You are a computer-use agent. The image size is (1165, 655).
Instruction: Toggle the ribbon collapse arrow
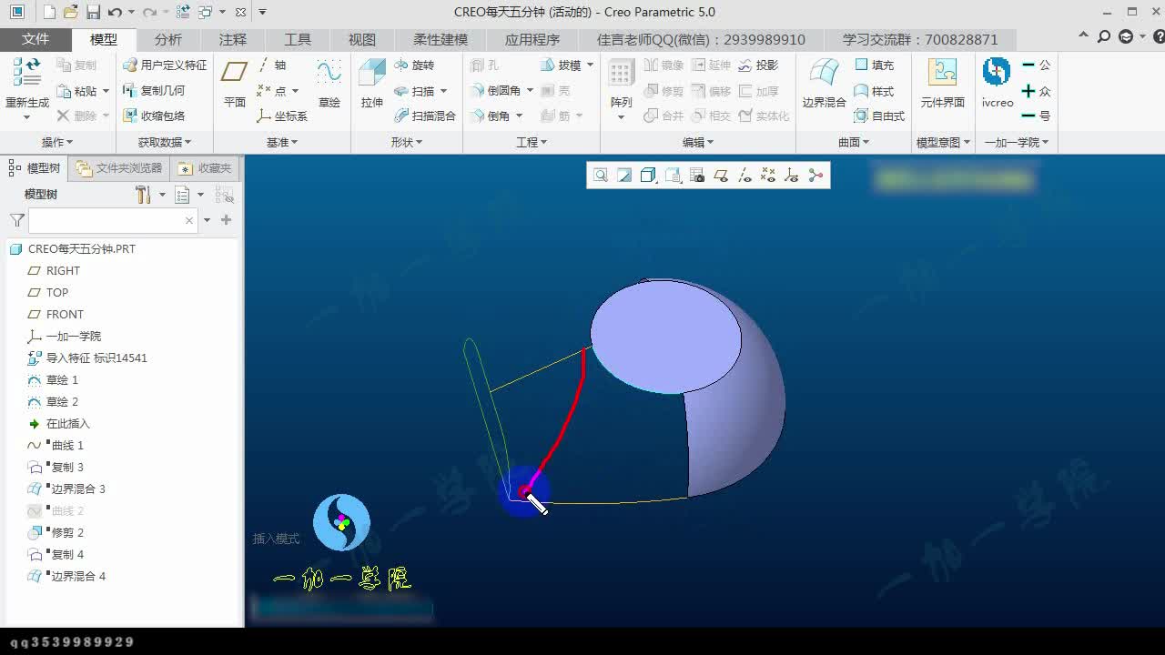point(1083,36)
